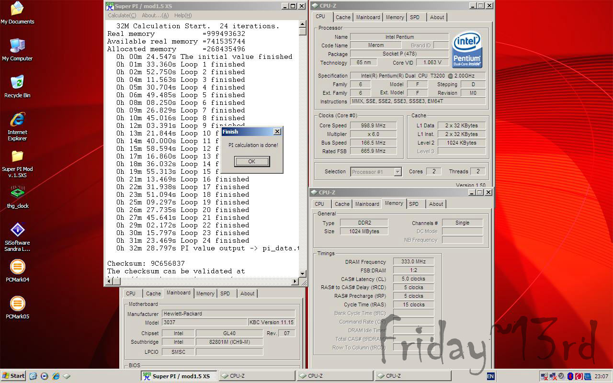The image size is (613, 383).
Task: Click Super PI title bar icon
Action: (x=110, y=6)
